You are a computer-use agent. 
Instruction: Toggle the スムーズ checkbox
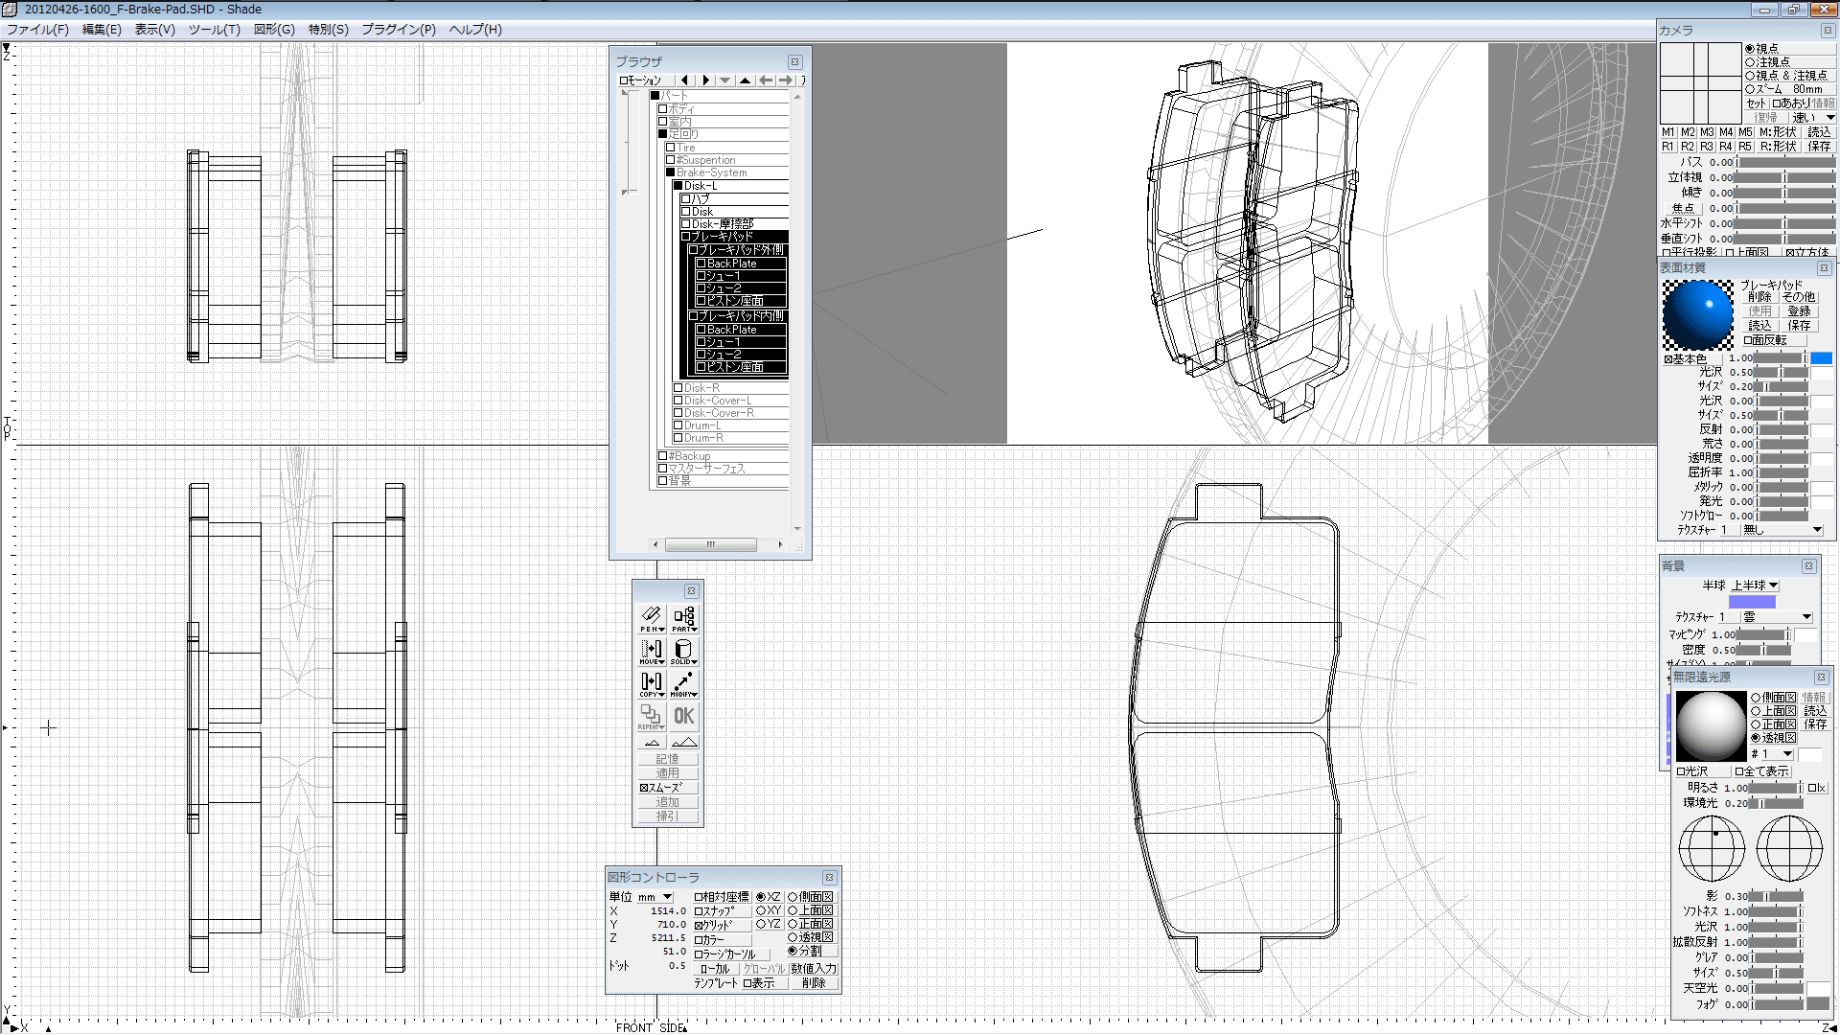645,788
